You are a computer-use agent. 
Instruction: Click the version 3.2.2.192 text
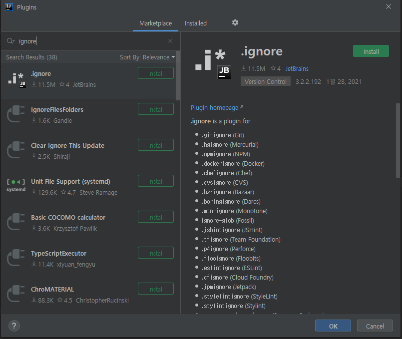click(308, 82)
